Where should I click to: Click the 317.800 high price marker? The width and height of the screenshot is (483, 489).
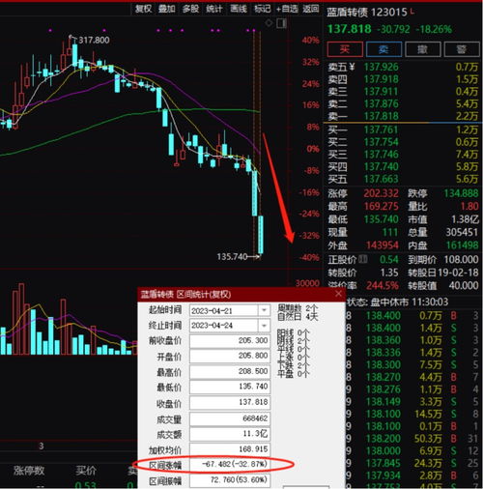point(94,40)
